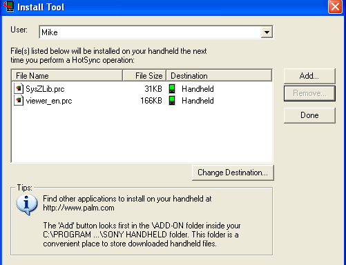Click the http://www.palm.com tip text
346x265 pixels.
79,208
